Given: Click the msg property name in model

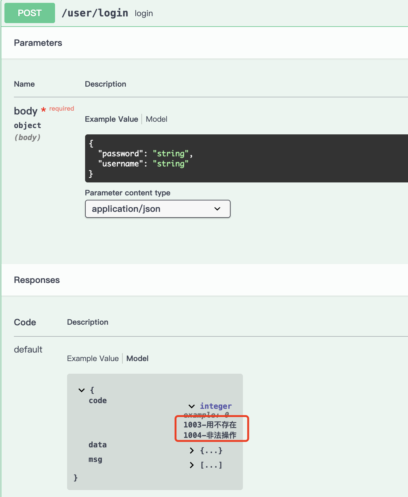Looking at the screenshot, I should pyautogui.click(x=95, y=459).
